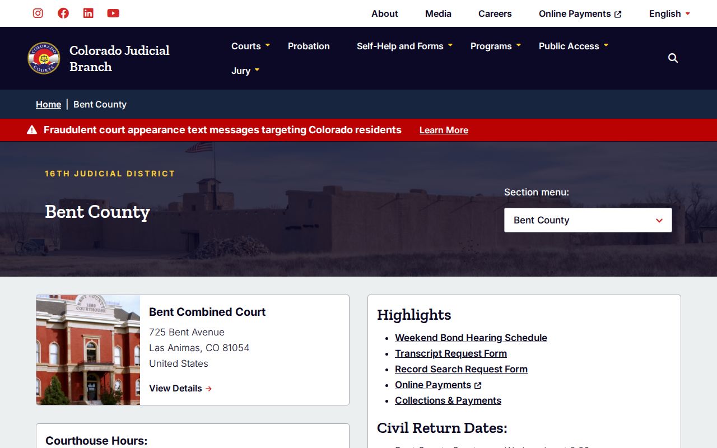The image size is (717, 448).
Task: Click the 16TH JUDICIAL DISTRICT label
Action: pos(110,174)
